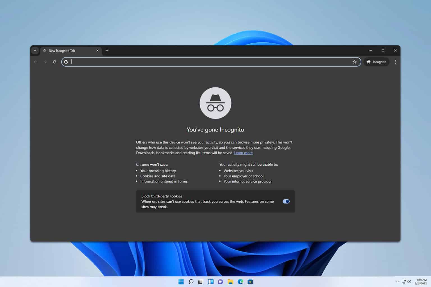
Task: Click 'Block third-party cookies' title text
Action: tap(162, 196)
